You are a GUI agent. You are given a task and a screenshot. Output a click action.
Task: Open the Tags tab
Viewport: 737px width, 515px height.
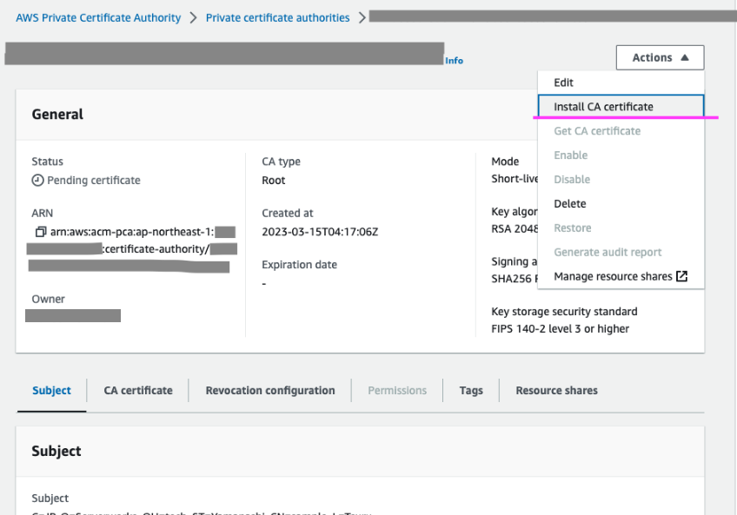(x=471, y=391)
